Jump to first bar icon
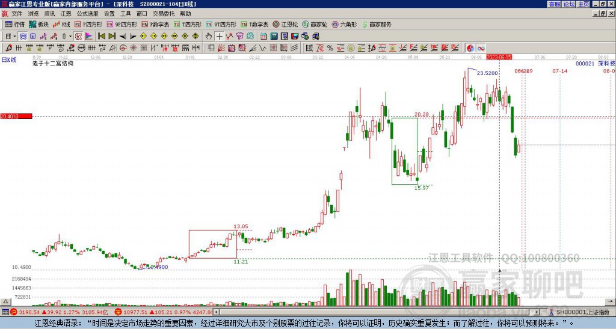616x329 pixels. (101, 36)
